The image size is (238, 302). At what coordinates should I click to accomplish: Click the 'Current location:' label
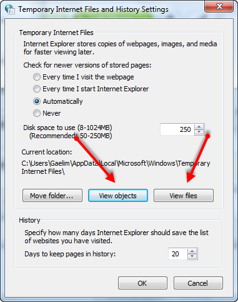pyautogui.click(x=47, y=152)
